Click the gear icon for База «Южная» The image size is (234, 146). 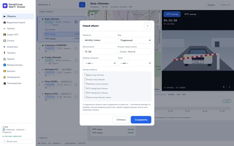[x=76, y=22]
